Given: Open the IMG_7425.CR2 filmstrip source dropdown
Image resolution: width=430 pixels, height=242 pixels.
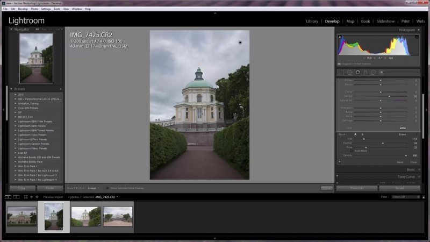Looking at the screenshot, I should click(x=117, y=197).
